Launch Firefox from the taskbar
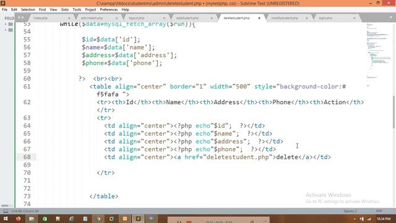 19,219
